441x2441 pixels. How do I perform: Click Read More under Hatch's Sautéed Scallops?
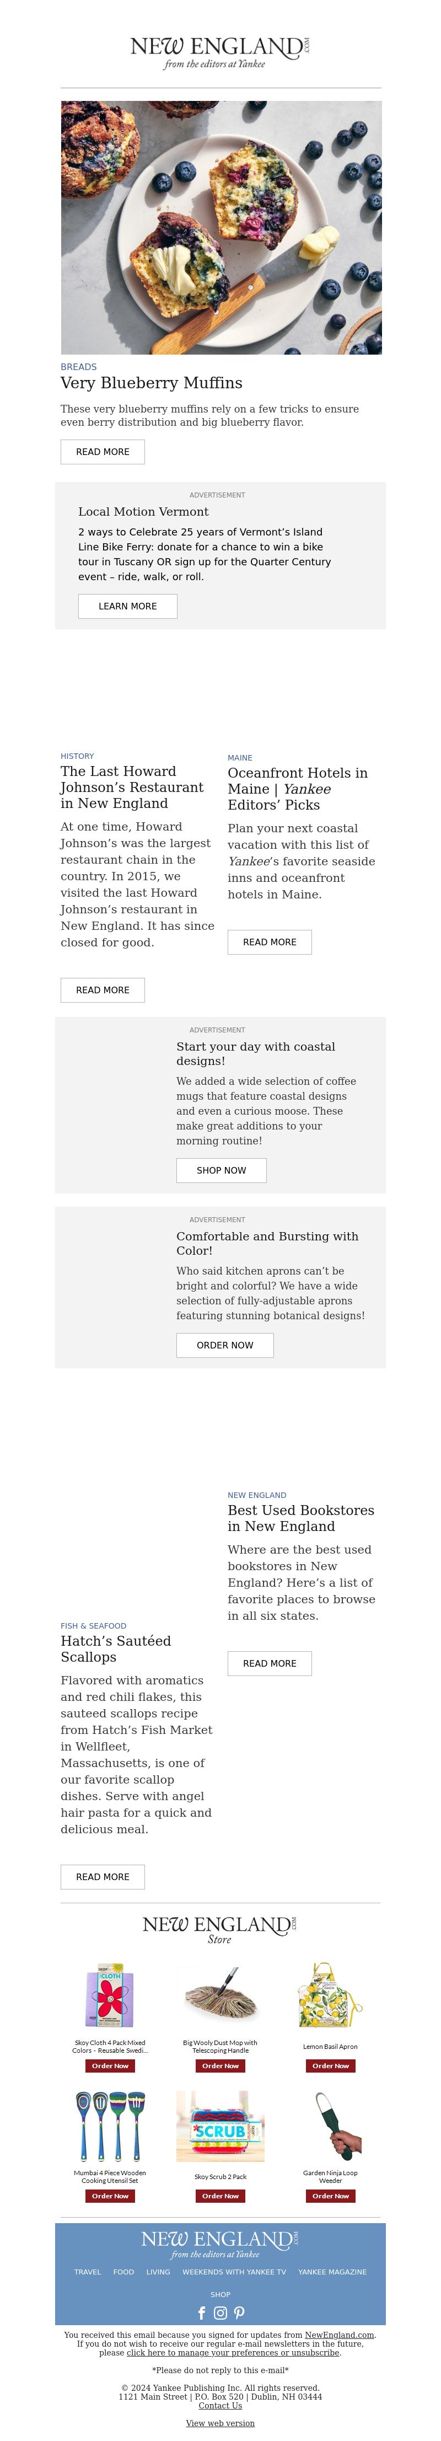point(102,1877)
